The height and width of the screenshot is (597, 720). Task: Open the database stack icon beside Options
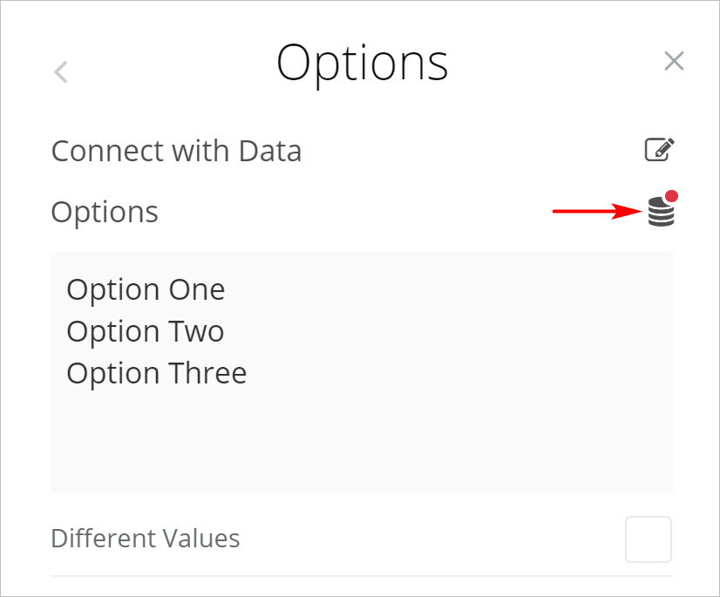click(661, 213)
